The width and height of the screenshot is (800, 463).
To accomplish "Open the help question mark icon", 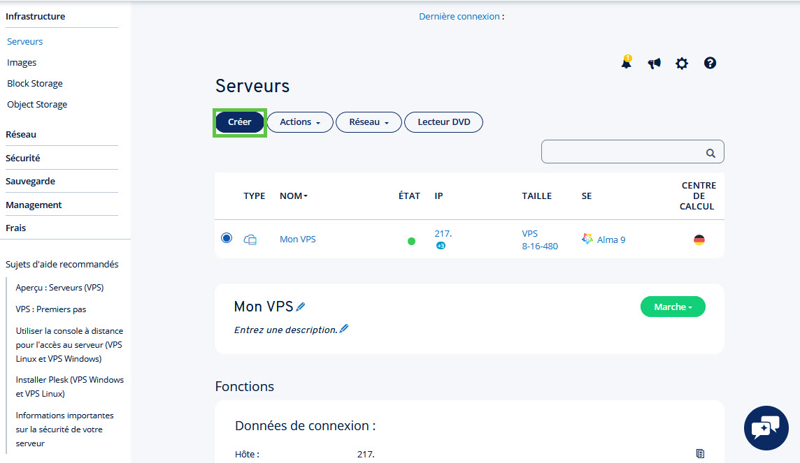I will [710, 63].
